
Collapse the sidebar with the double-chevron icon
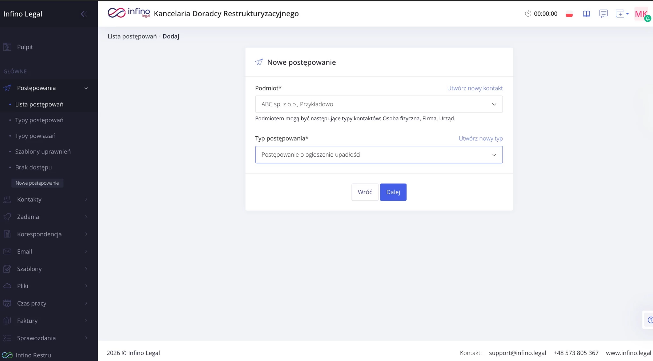point(84,14)
